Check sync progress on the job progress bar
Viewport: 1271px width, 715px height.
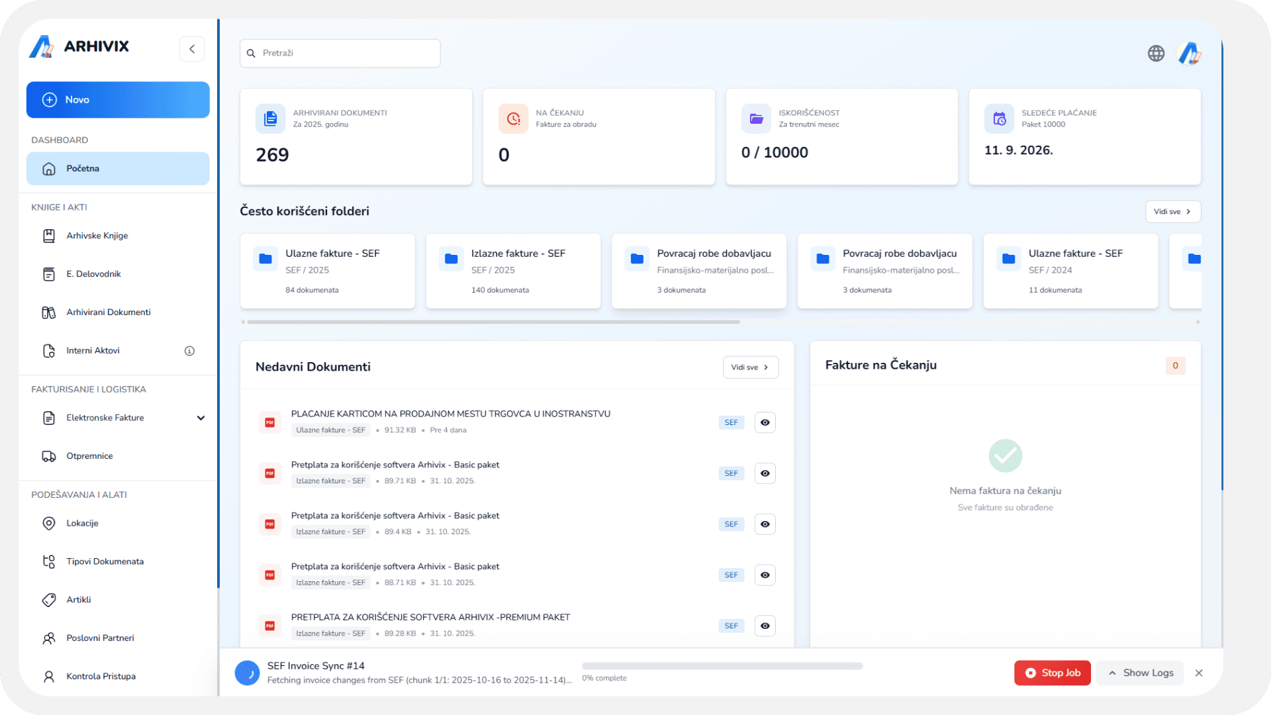[x=722, y=667]
